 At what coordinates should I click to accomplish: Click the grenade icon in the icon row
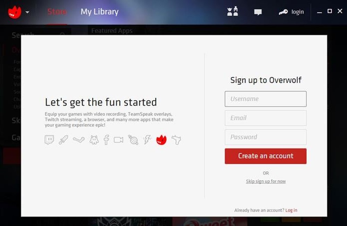(x=133, y=139)
